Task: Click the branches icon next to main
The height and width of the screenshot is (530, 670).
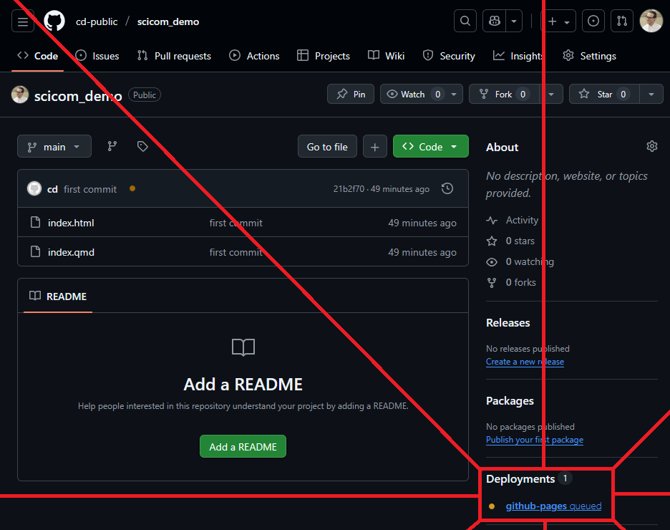Action: (112, 147)
